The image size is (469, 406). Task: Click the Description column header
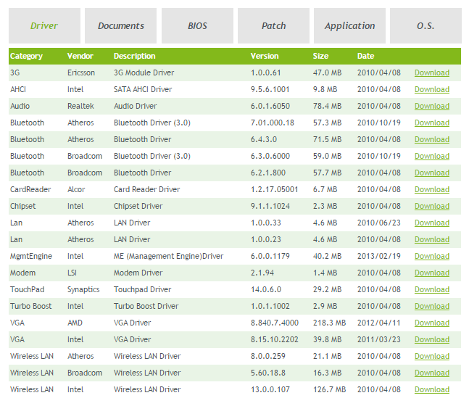pos(135,57)
